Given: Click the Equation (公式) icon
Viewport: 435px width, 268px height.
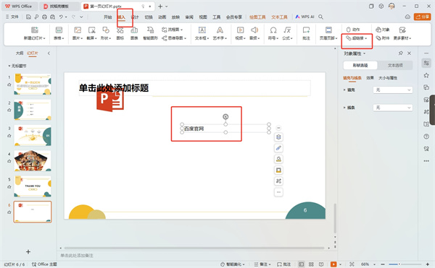Looking at the screenshot, I should click(x=287, y=30).
